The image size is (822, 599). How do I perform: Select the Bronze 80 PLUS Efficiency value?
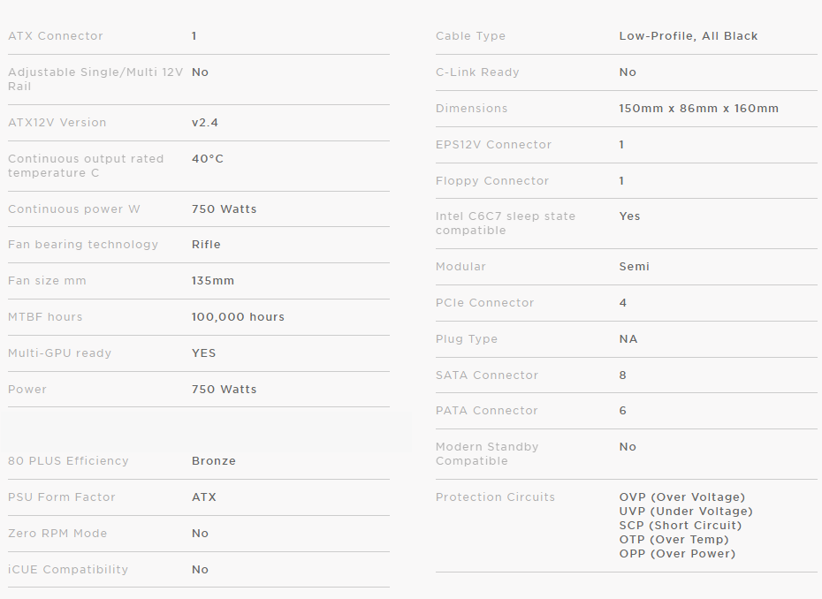tap(214, 461)
